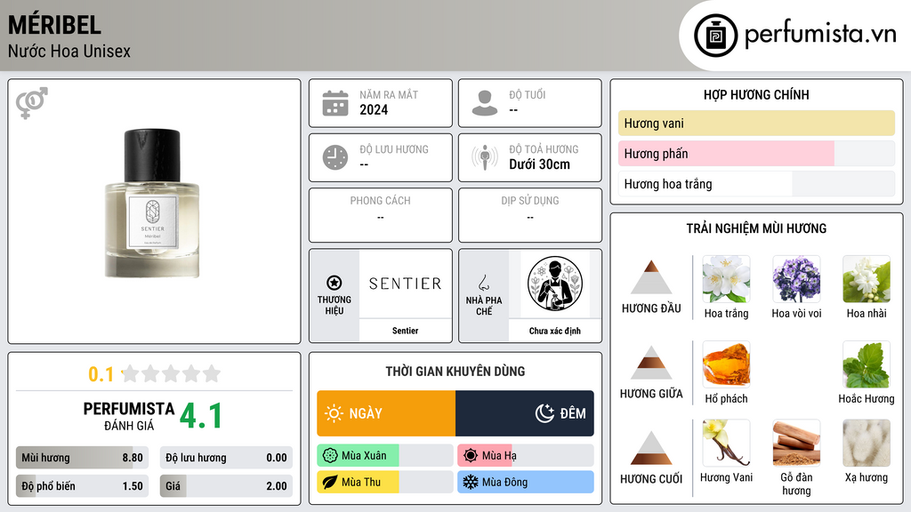Click the MÉRIBEL product title

(x=54, y=26)
